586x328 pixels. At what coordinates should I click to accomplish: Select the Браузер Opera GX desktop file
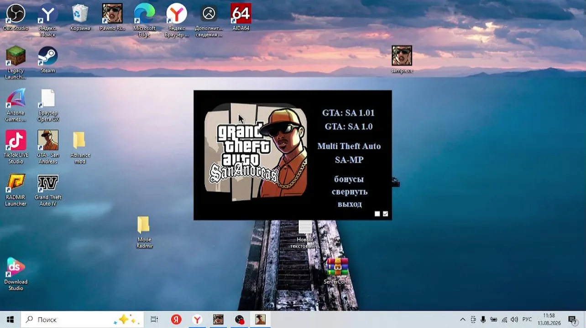pyautogui.click(x=48, y=105)
